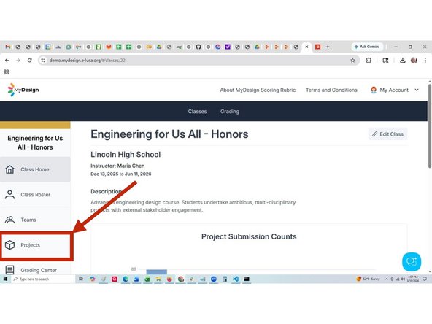432x324 pixels.
Task: Click the 'Dec 13, 2025 to Jun 11, 2026' dates
Action: [120, 174]
